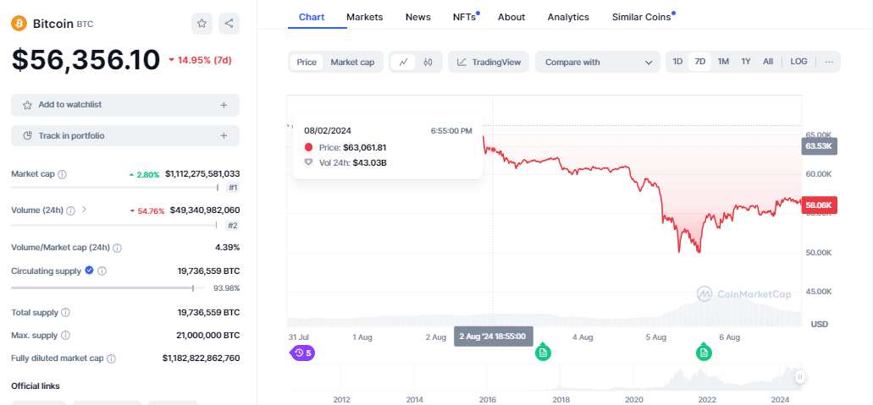
Task: Switch to candlestick chart view
Action: [428, 62]
